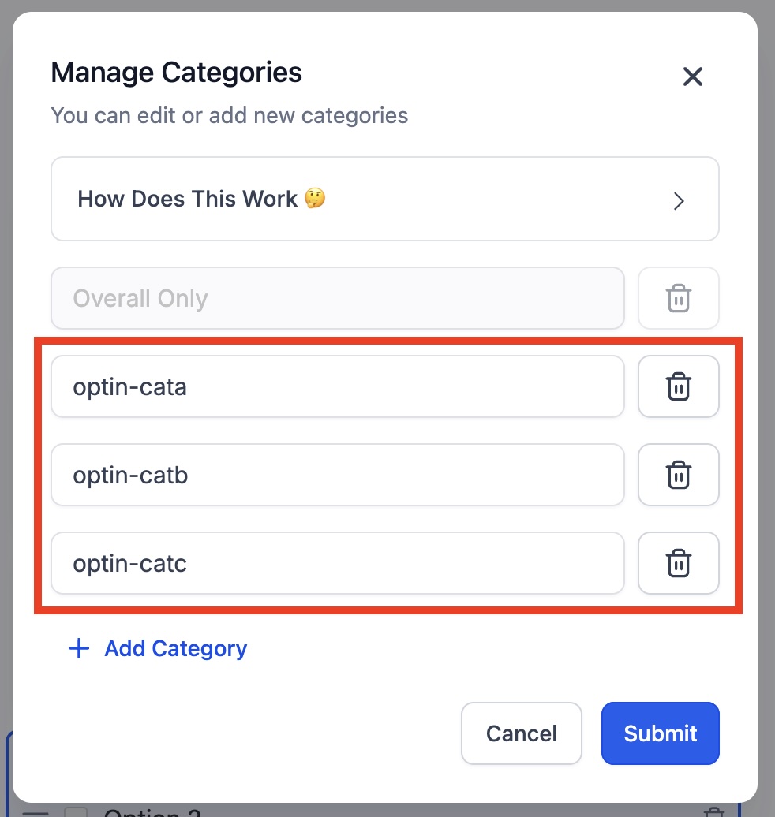Click the plus icon for Add Category
This screenshot has height=817, width=775.
pyautogui.click(x=79, y=649)
